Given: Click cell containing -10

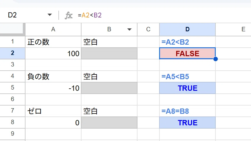Looking at the screenshot, I should pyautogui.click(x=53, y=88).
